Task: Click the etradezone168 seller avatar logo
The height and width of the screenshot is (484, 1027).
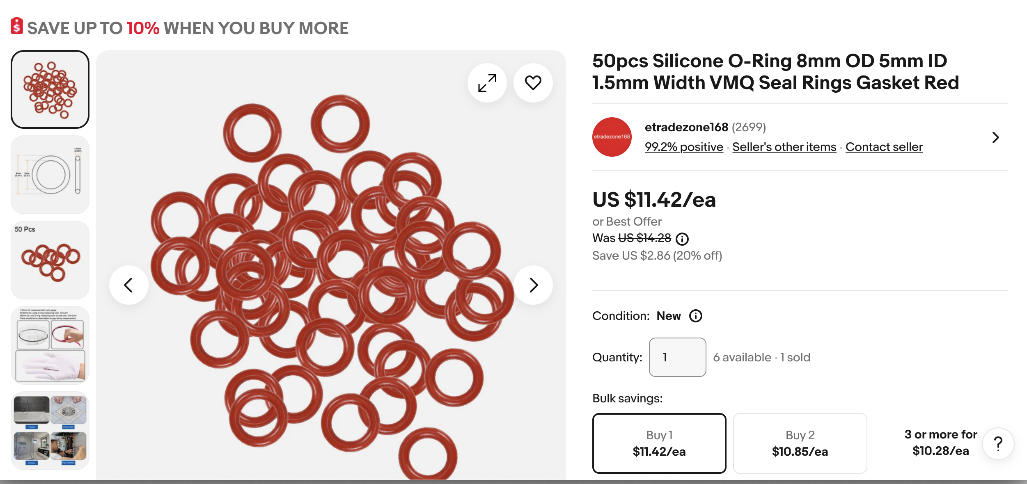Action: tap(612, 137)
